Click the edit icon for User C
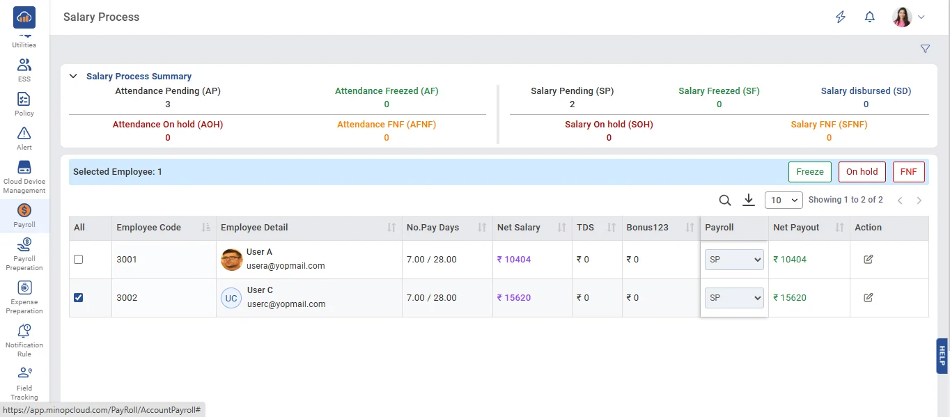The height and width of the screenshot is (417, 950). (868, 298)
